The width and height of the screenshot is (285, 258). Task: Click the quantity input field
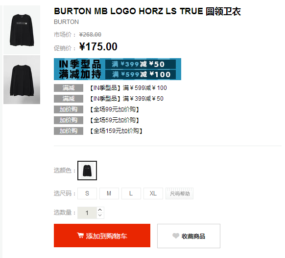pyautogui.click(x=87, y=213)
